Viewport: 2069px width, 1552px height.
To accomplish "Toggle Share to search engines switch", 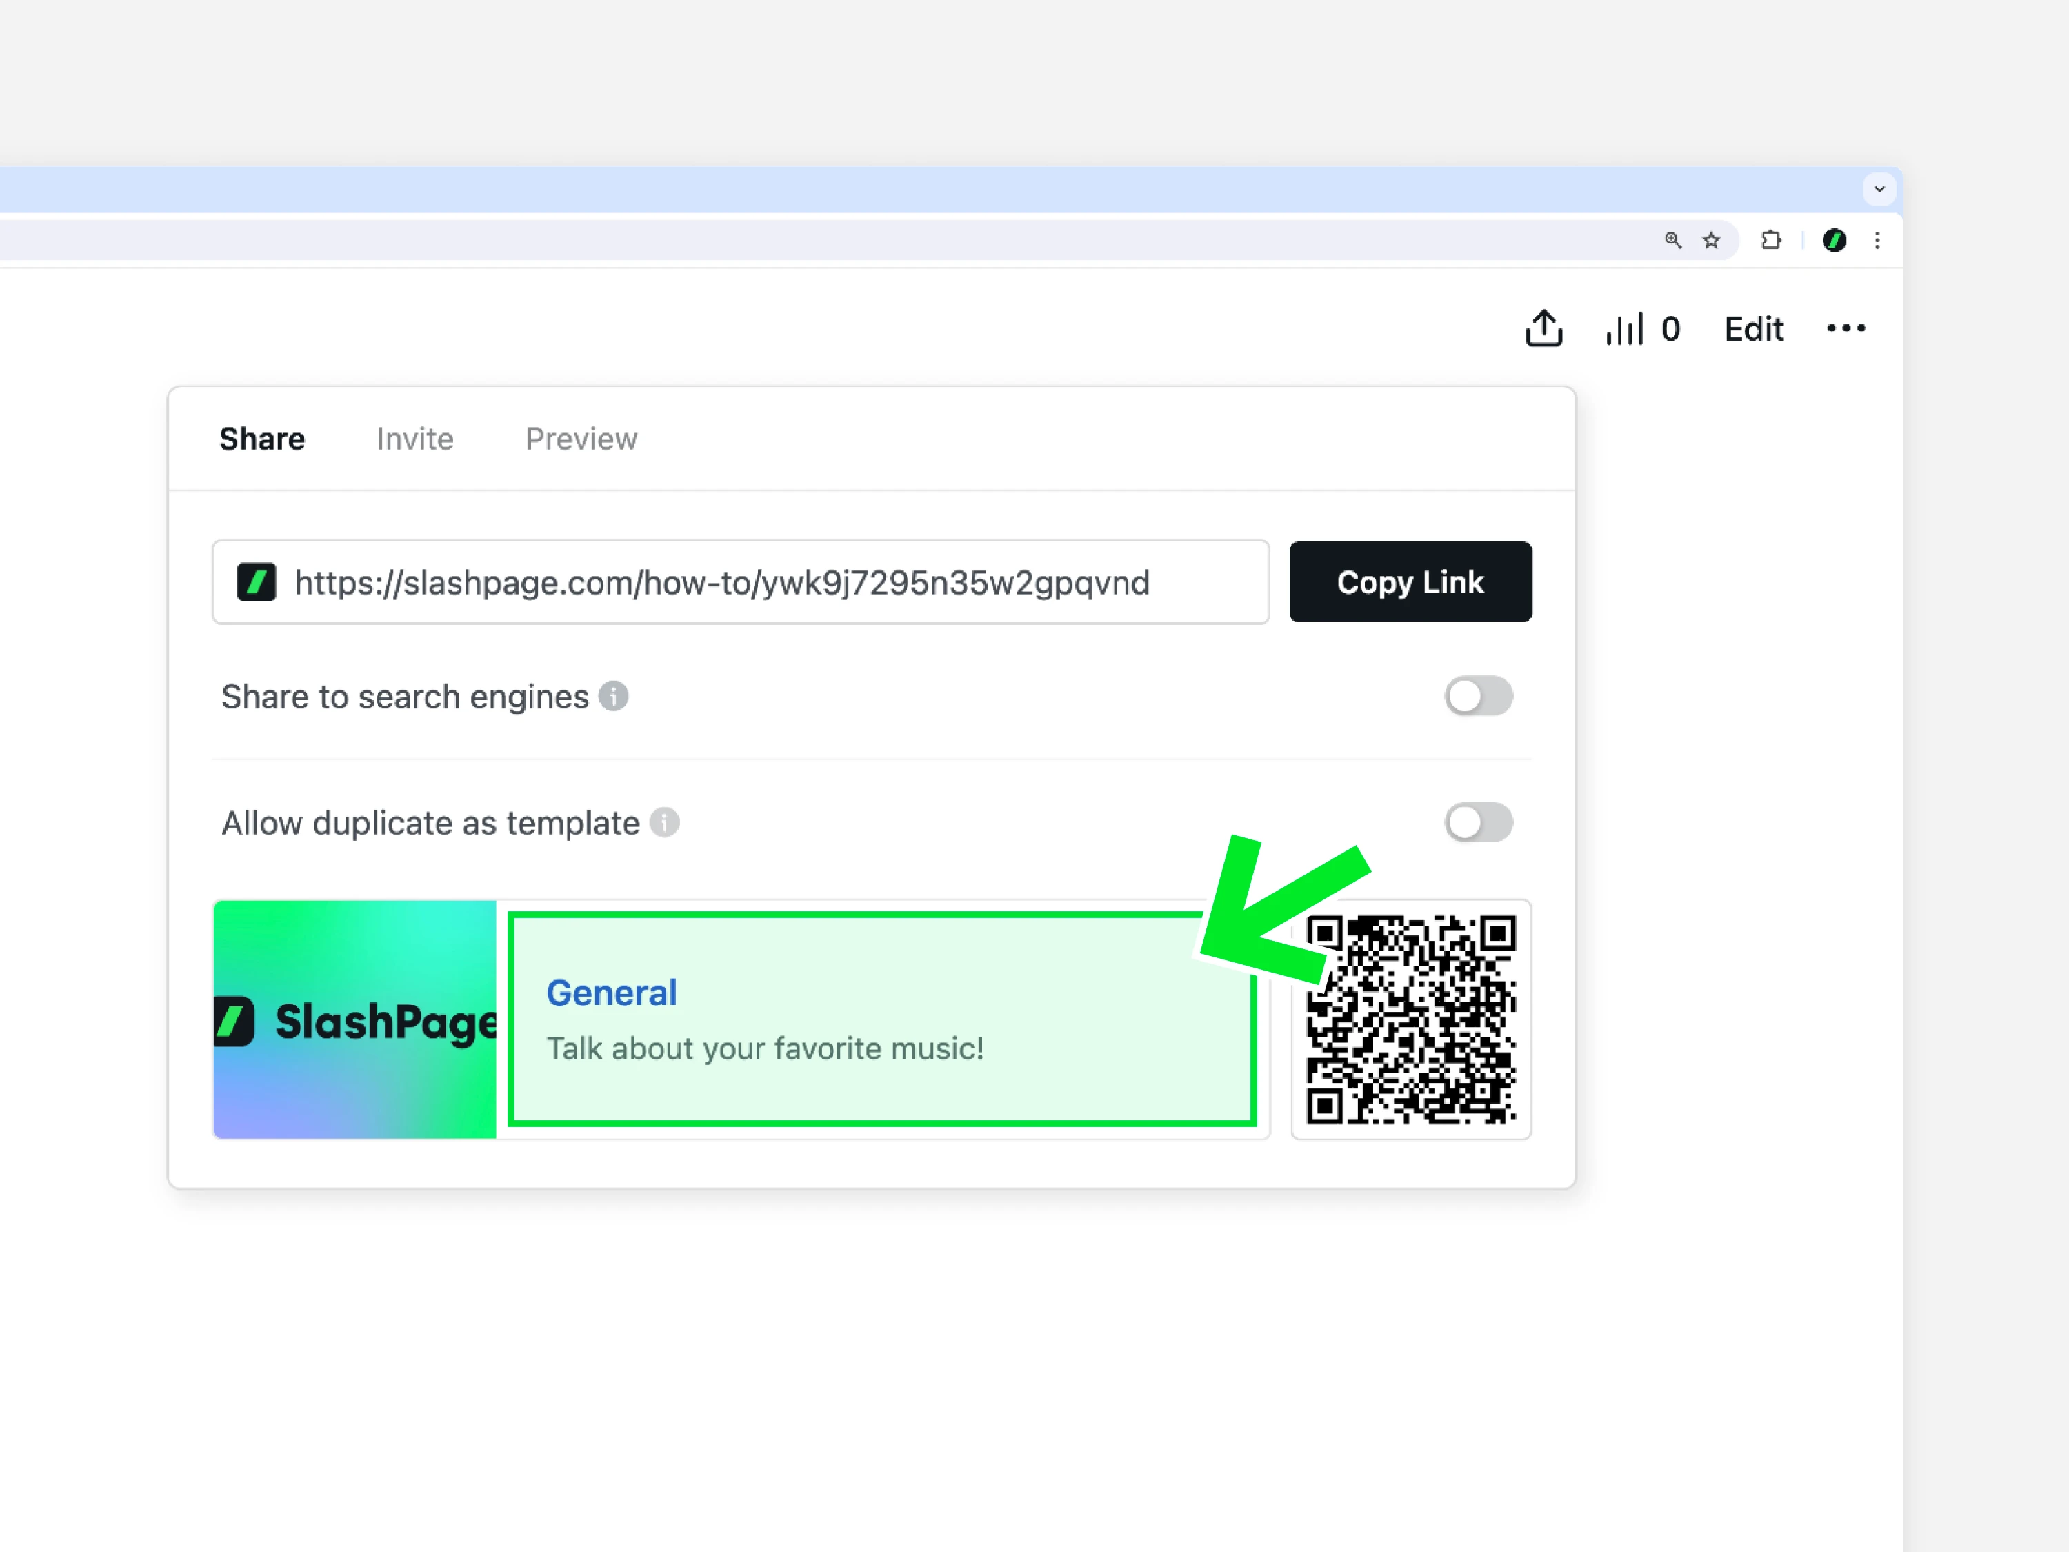I will tap(1478, 696).
